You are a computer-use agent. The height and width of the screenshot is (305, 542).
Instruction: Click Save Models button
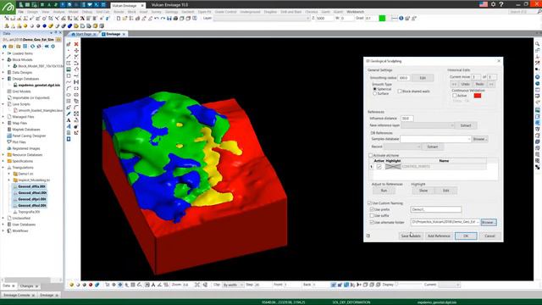point(411,236)
